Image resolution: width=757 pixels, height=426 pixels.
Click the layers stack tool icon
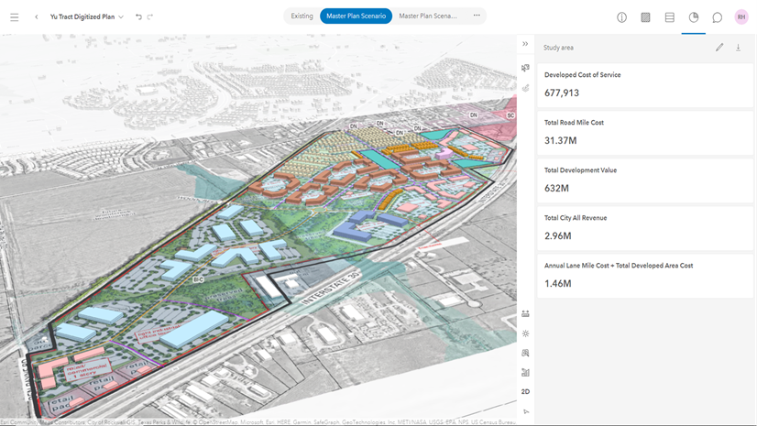[x=525, y=88]
